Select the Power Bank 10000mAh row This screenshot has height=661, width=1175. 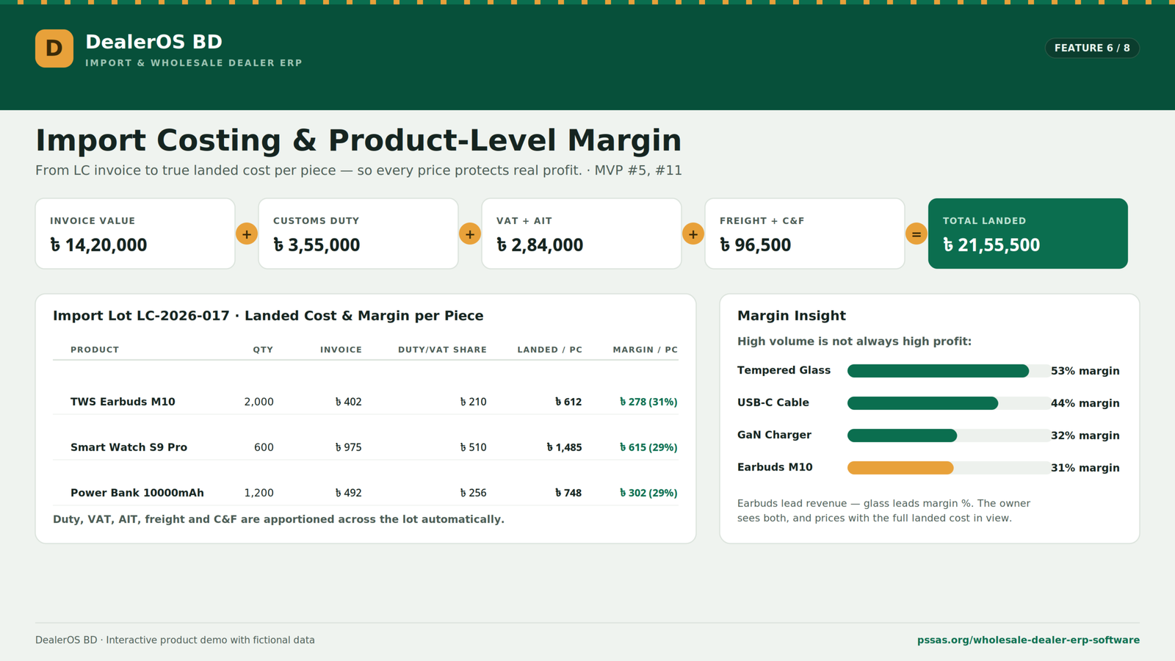[x=366, y=493]
